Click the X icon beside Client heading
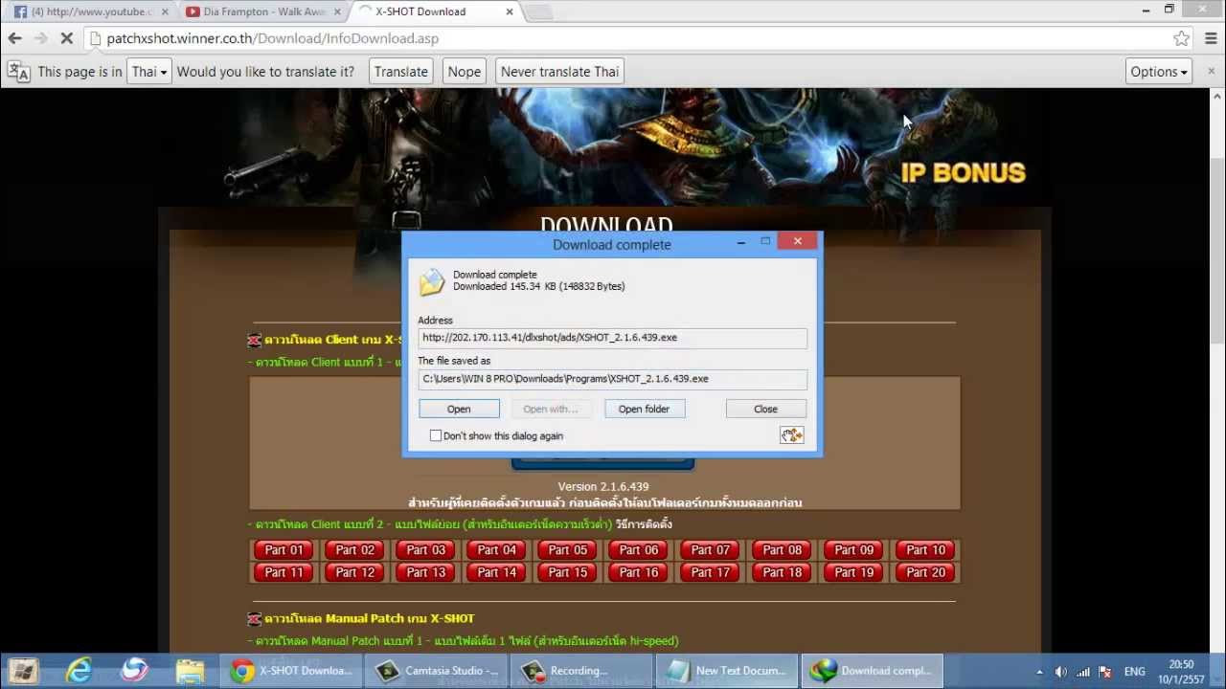 point(255,340)
